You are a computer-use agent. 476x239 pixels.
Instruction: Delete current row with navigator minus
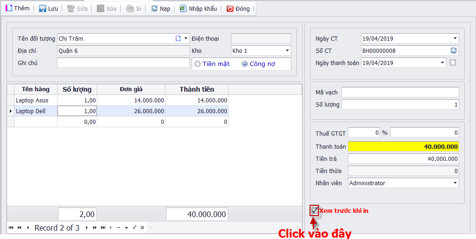coord(119,228)
